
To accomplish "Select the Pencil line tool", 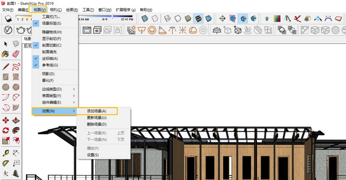I will [x=6, y=66].
